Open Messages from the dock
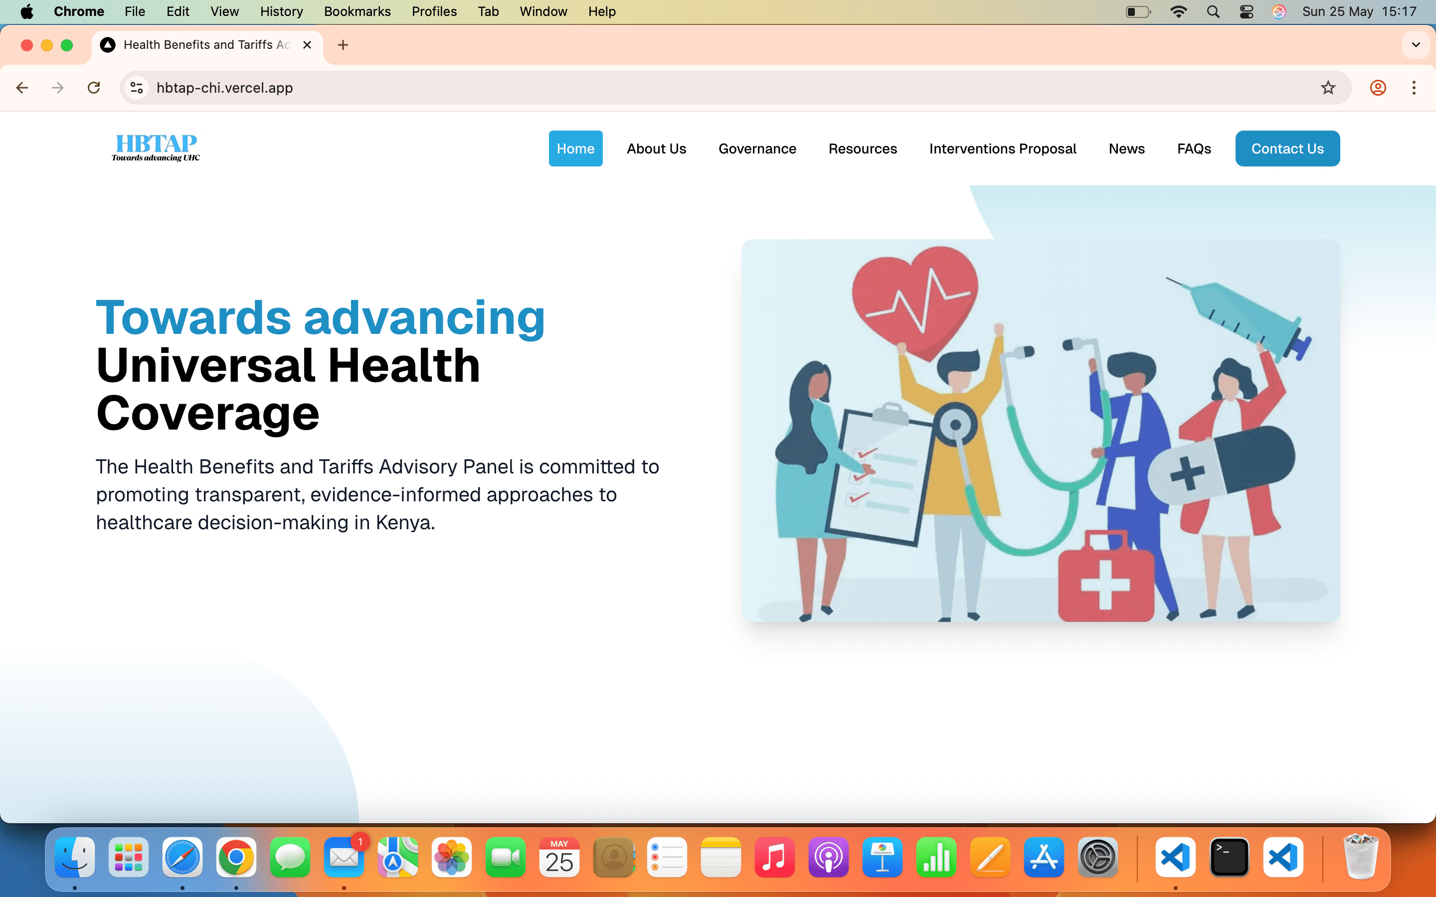Screen dimensions: 1436x897 [290, 857]
